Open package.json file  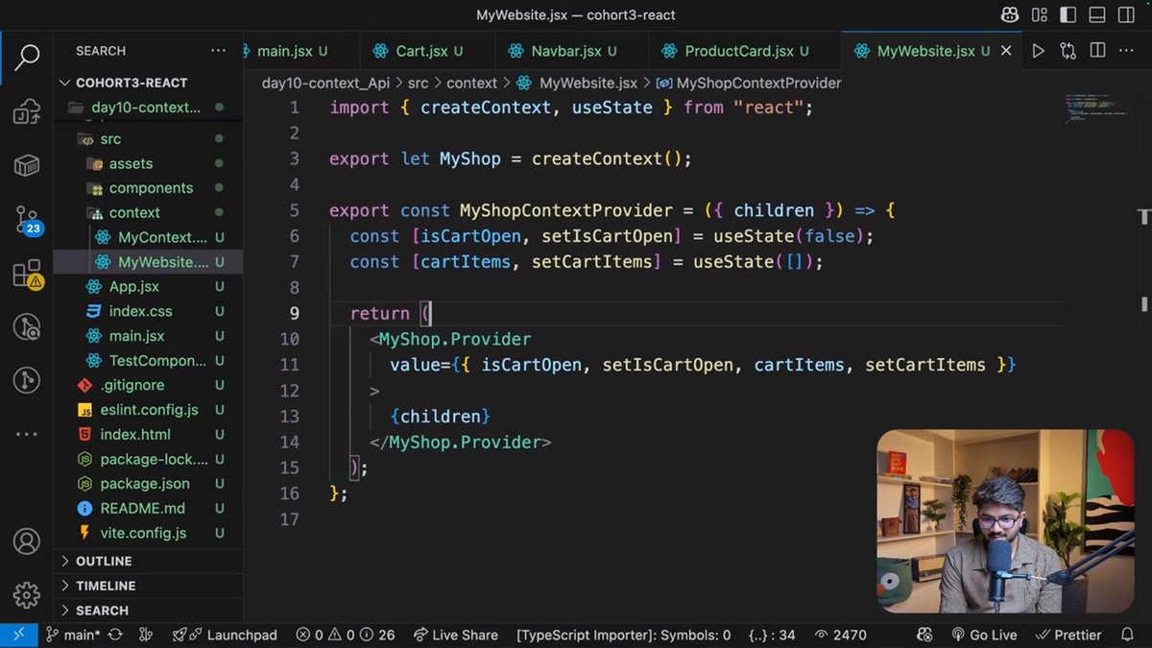148,484
